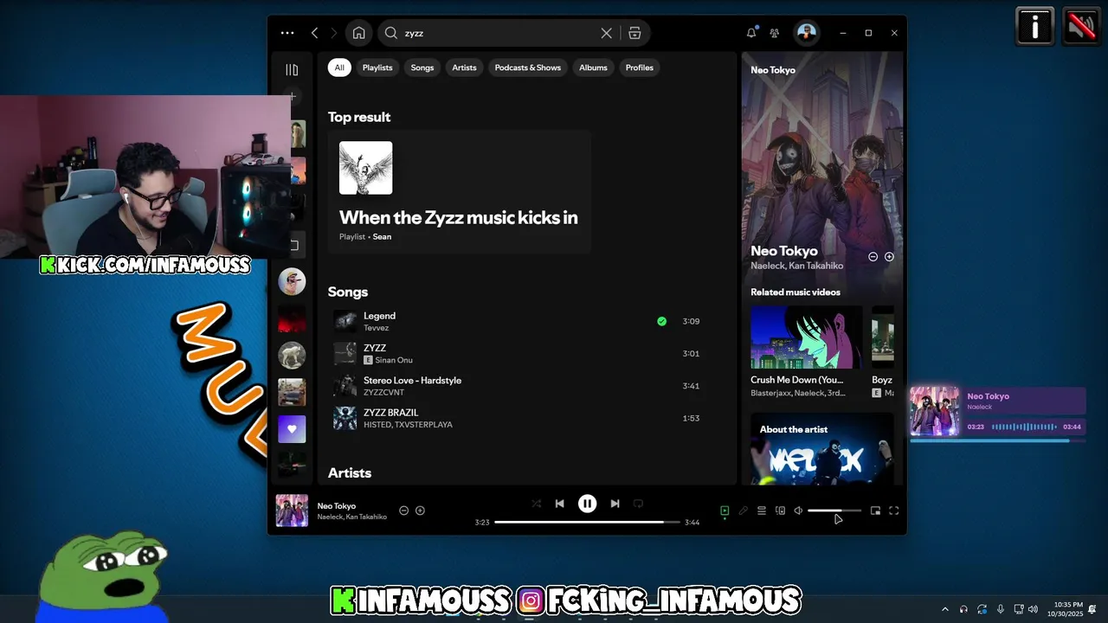Screen dimensions: 1108x623
Task: Seek on the song progress bar
Action: tap(587, 522)
